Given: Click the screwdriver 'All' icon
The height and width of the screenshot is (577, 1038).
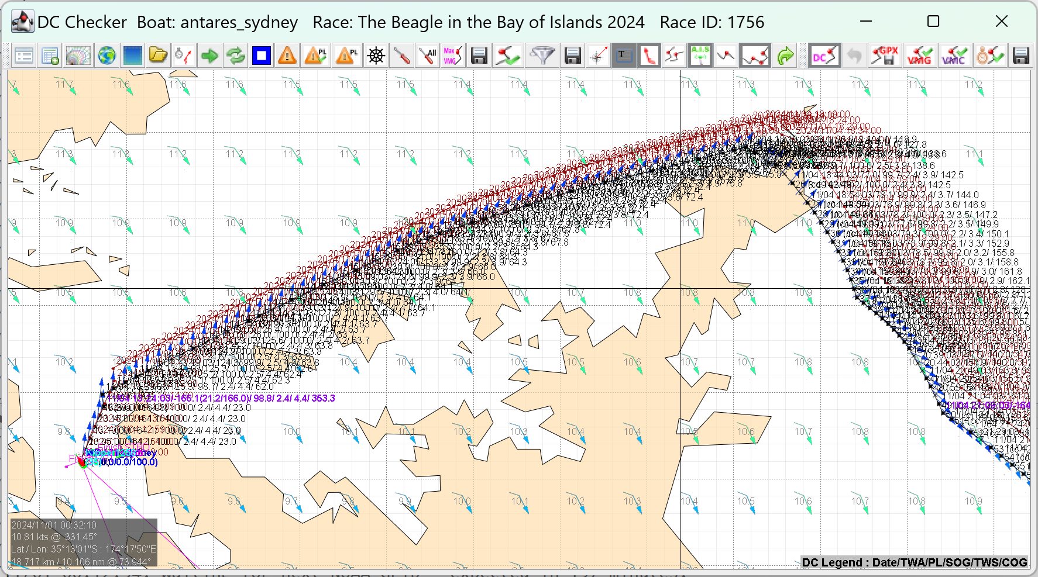Looking at the screenshot, I should click(x=428, y=56).
